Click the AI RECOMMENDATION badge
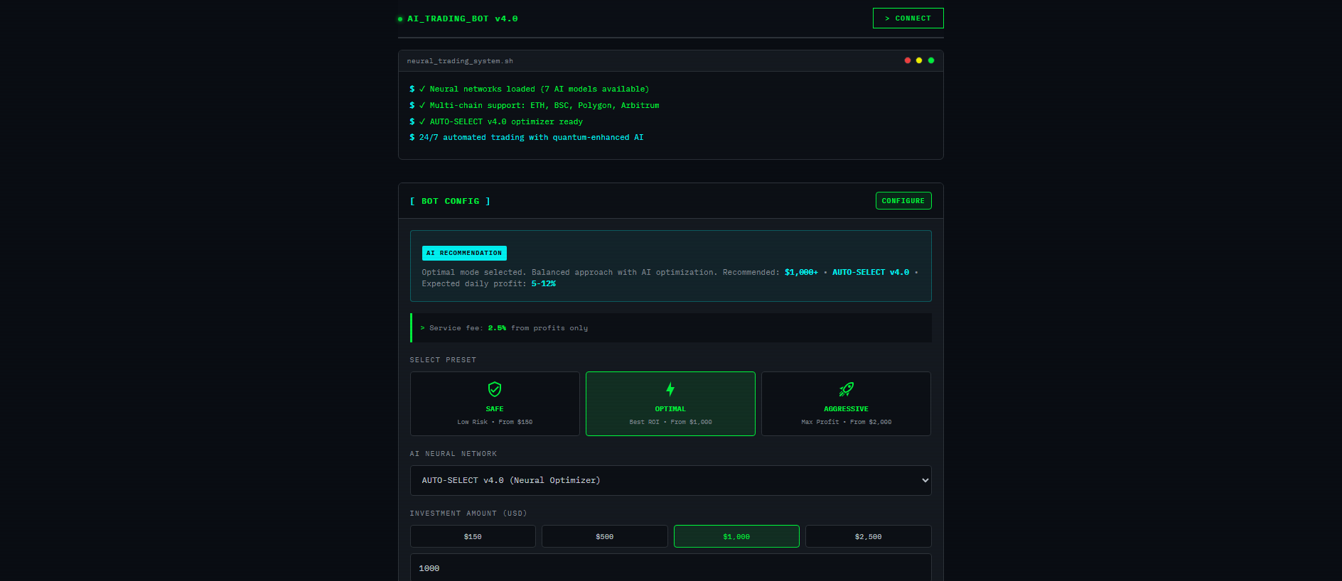 pos(464,253)
